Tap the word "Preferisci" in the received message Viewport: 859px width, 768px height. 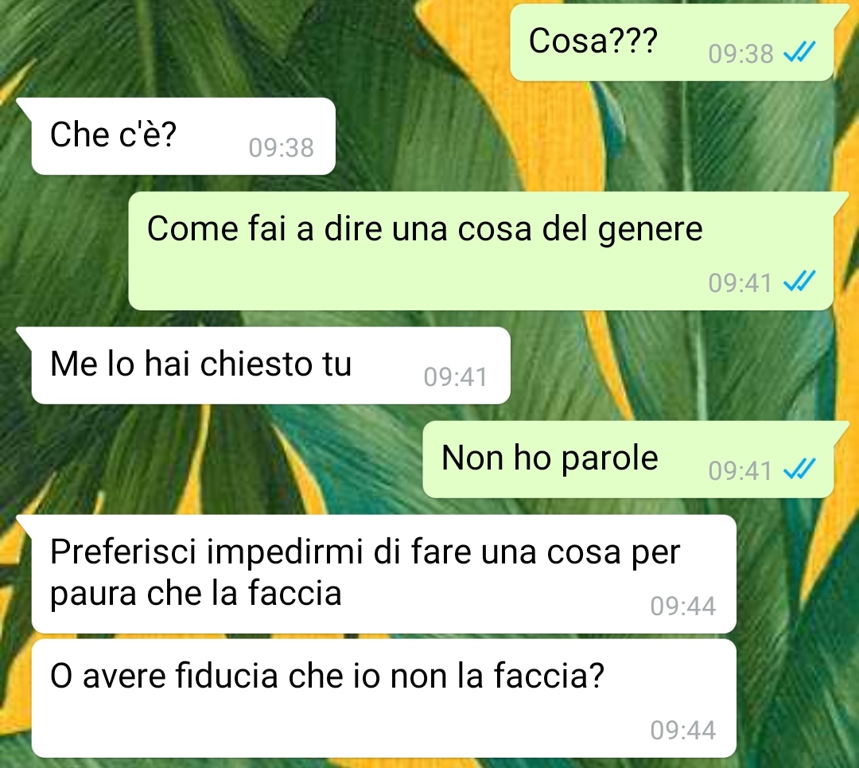tap(122, 552)
